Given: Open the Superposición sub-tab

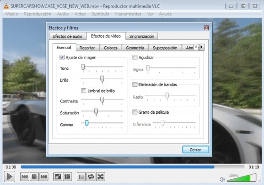Looking at the screenshot, I should [x=165, y=48].
